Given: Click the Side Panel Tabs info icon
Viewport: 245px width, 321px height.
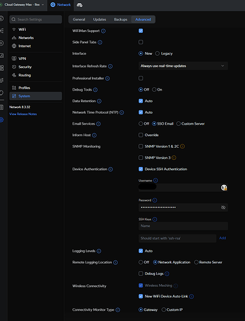Looking at the screenshot, I should click(100, 42).
